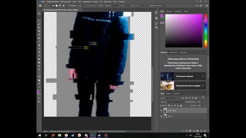The image size is (246, 138).
Task: Select the Clone Stamp tool
Action: pos(39,45)
